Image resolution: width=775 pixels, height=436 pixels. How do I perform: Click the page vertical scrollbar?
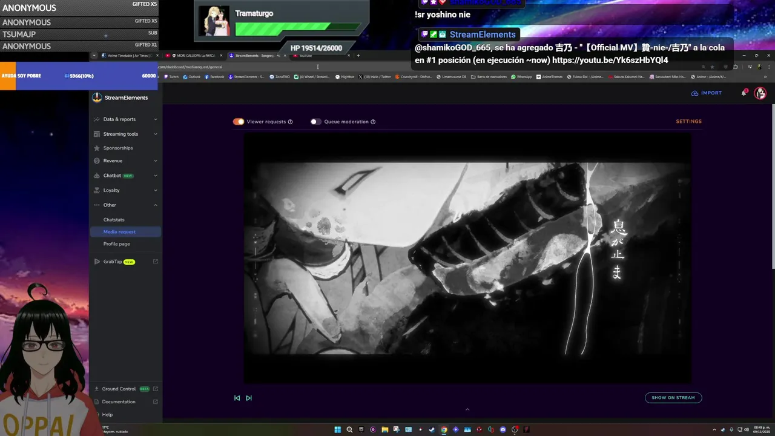tap(773, 187)
